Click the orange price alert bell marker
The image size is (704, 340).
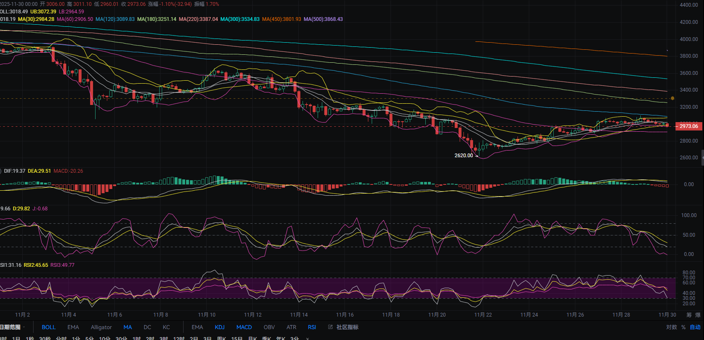[x=673, y=98]
